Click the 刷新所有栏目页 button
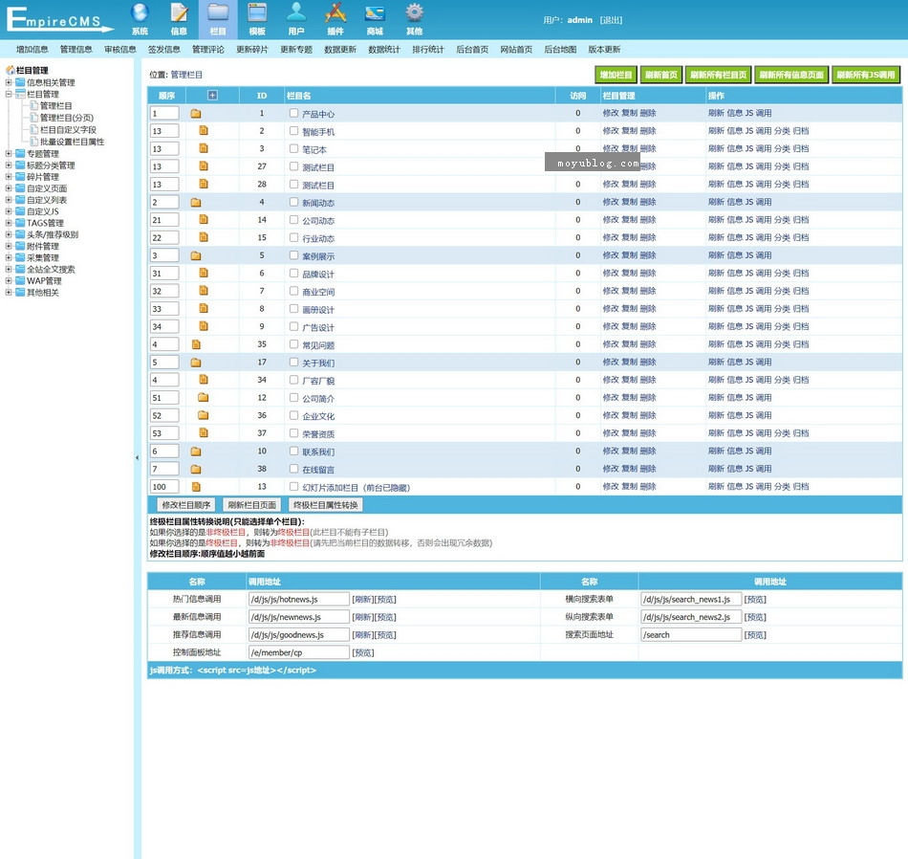 point(718,75)
